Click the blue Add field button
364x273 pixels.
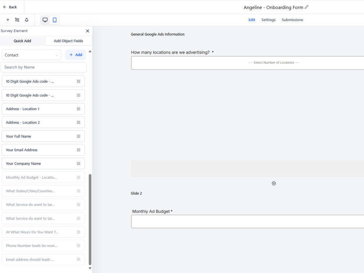pos(76,55)
